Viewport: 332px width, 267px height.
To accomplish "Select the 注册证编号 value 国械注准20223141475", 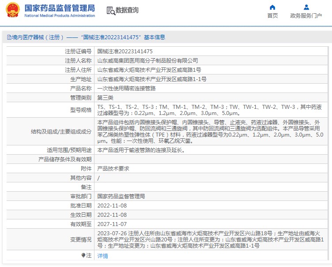I will pyautogui.click(x=125, y=52).
